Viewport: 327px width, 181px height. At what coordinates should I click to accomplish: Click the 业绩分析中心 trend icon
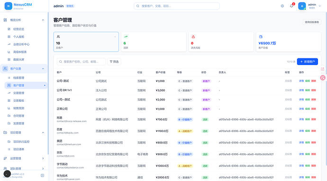(x=9, y=44)
